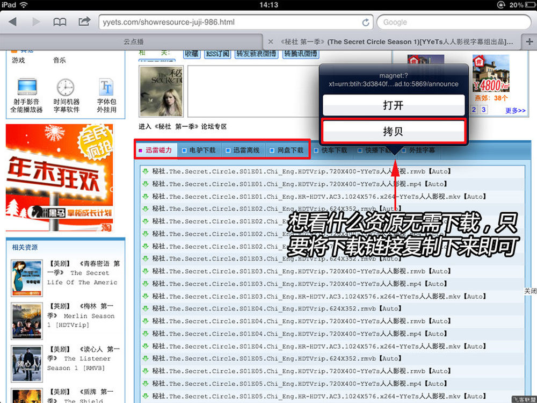Screen dimensions: 537x403
Task: Click 关闭 at the right edge
Action: pyautogui.click(x=531, y=291)
